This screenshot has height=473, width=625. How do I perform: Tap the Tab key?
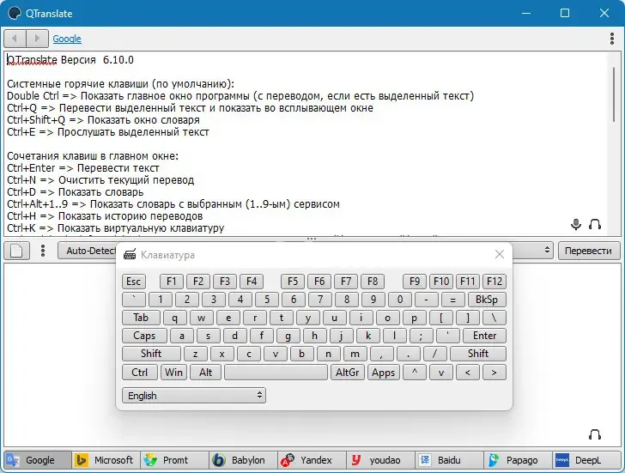(141, 318)
